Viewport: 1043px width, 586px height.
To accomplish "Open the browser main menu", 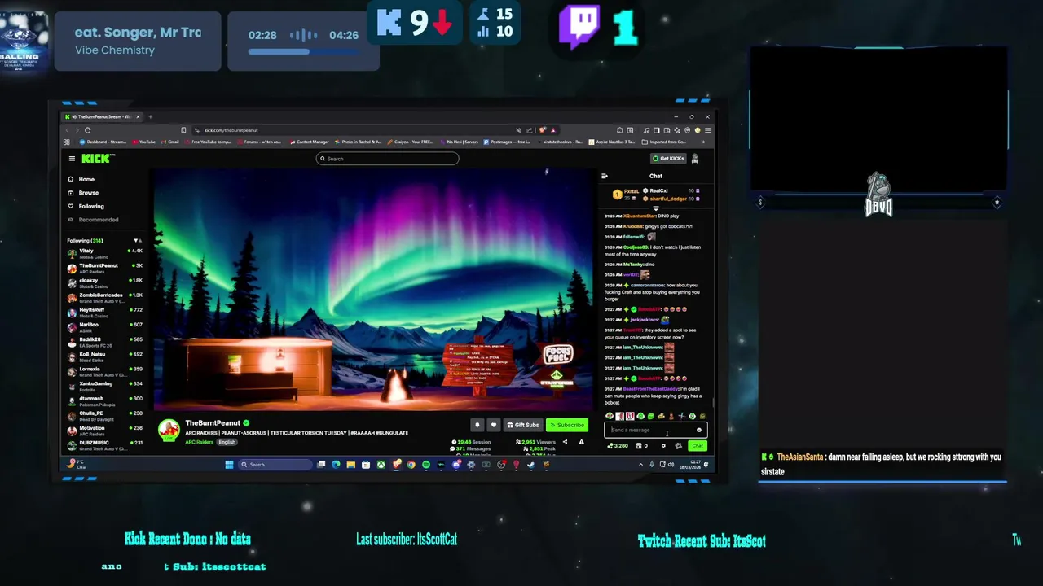I will coord(708,130).
